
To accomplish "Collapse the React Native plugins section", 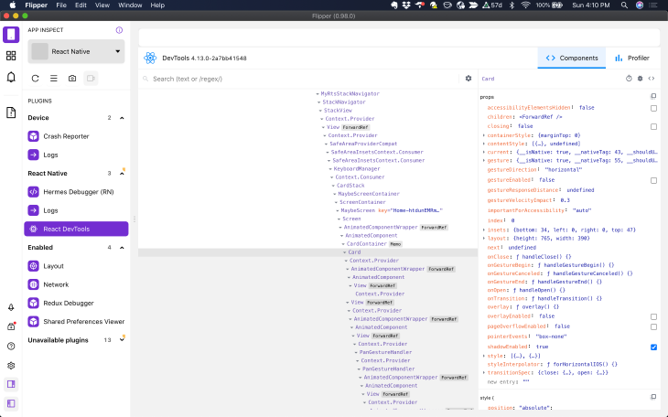I will coord(122,174).
